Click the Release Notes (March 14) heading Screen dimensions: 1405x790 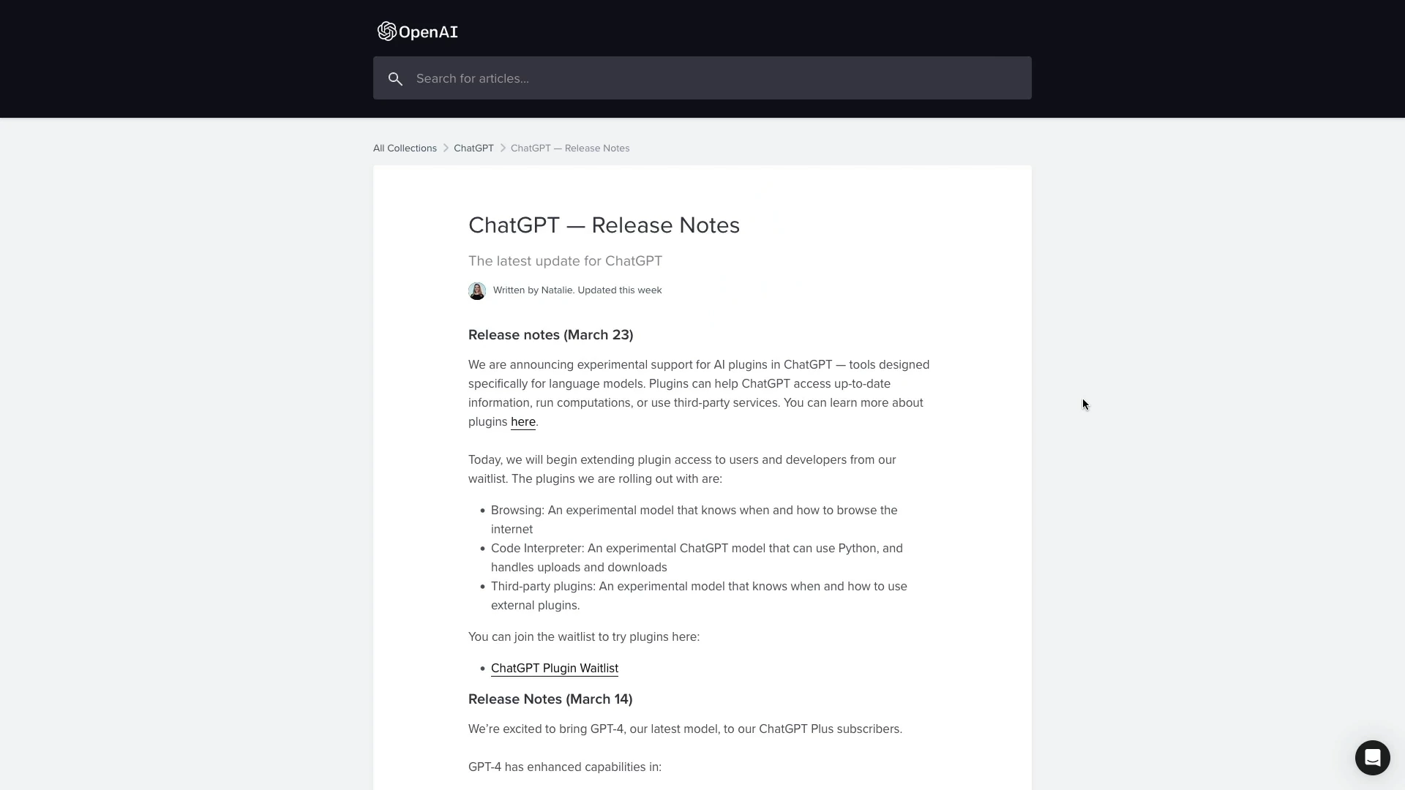pos(550,699)
